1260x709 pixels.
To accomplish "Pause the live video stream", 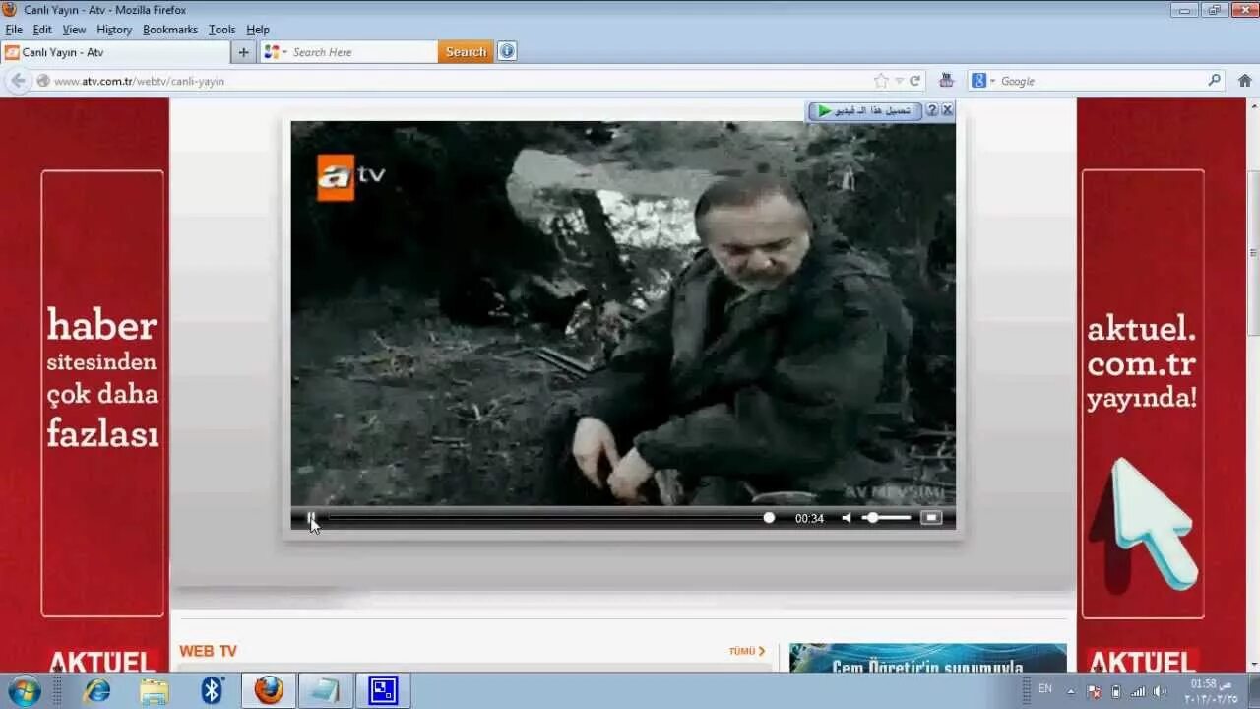I will pos(311,518).
